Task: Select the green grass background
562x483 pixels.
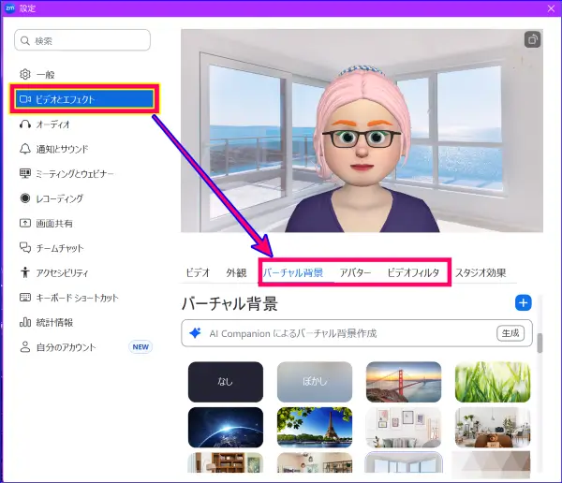Action: pos(493,382)
